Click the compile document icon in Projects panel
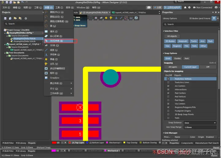221x158 pixels. [x=10, y=18]
